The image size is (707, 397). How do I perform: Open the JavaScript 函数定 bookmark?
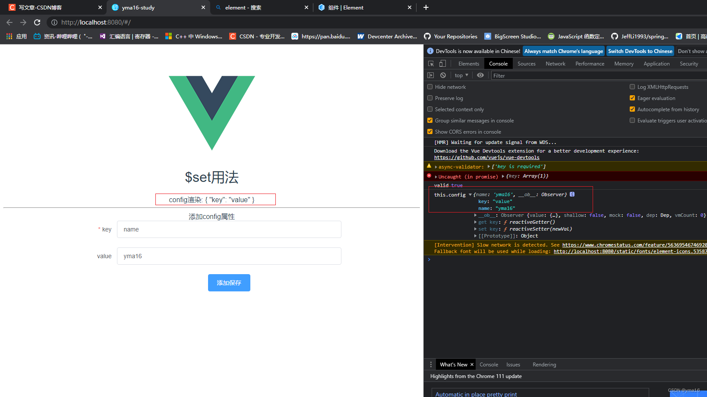point(576,37)
